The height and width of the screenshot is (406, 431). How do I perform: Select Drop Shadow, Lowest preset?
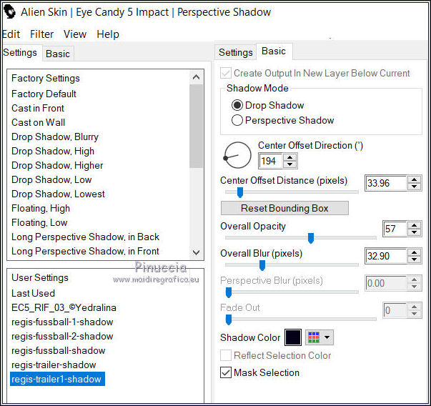58,194
